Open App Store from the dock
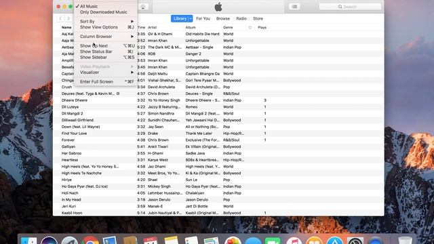This screenshot has height=244, width=434. pos(334,240)
